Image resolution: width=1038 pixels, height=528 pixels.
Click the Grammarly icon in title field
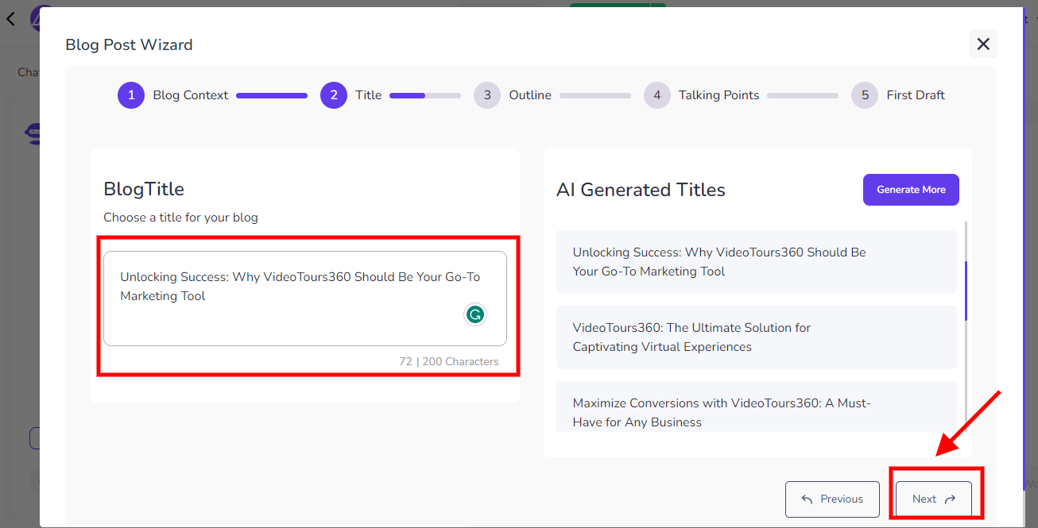[475, 314]
